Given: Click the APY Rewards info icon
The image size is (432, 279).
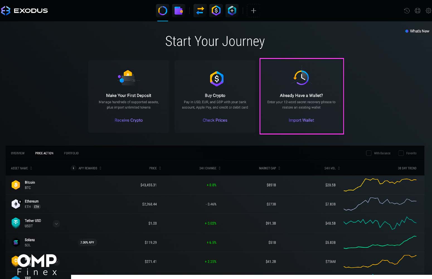Looking at the screenshot, I should (x=73, y=168).
